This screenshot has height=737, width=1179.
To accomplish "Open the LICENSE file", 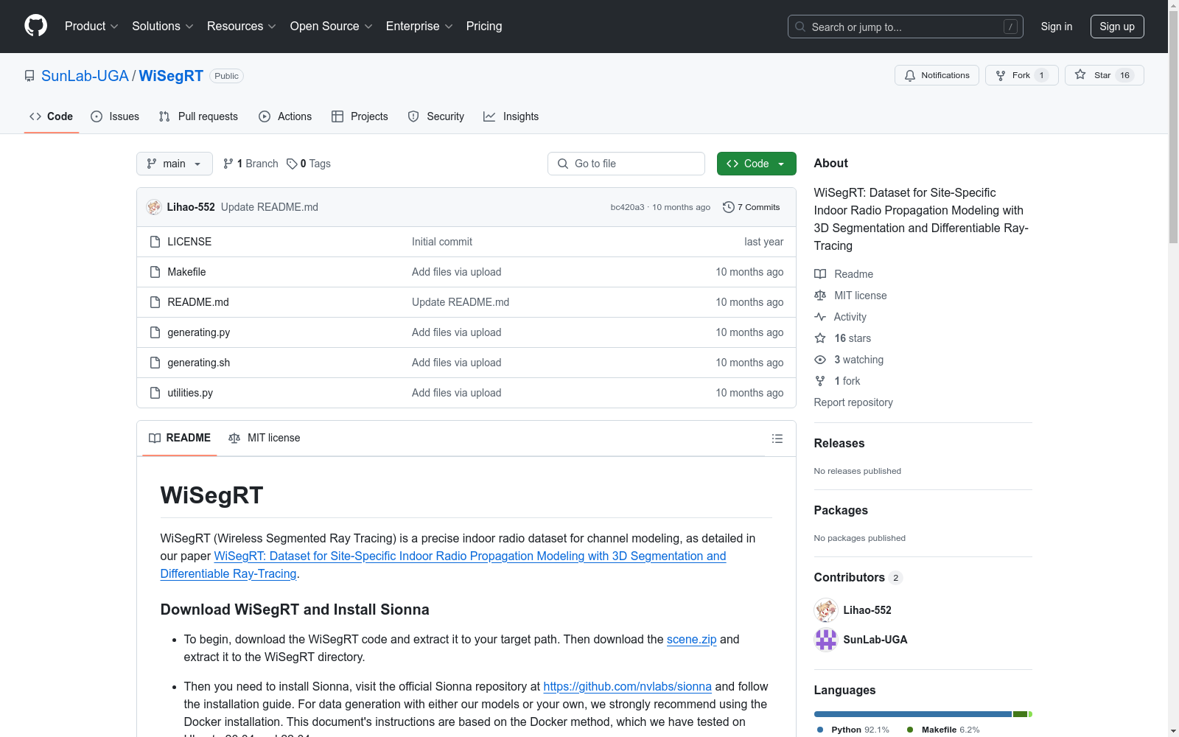I will pyautogui.click(x=189, y=242).
